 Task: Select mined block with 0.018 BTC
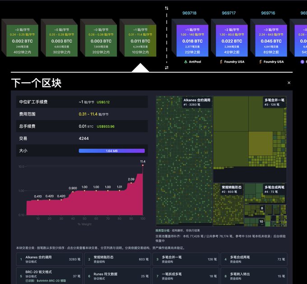tap(192, 41)
